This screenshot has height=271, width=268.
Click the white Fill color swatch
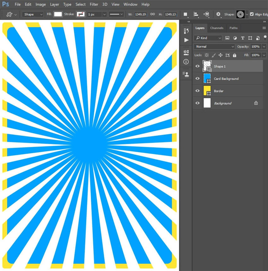tap(58, 14)
